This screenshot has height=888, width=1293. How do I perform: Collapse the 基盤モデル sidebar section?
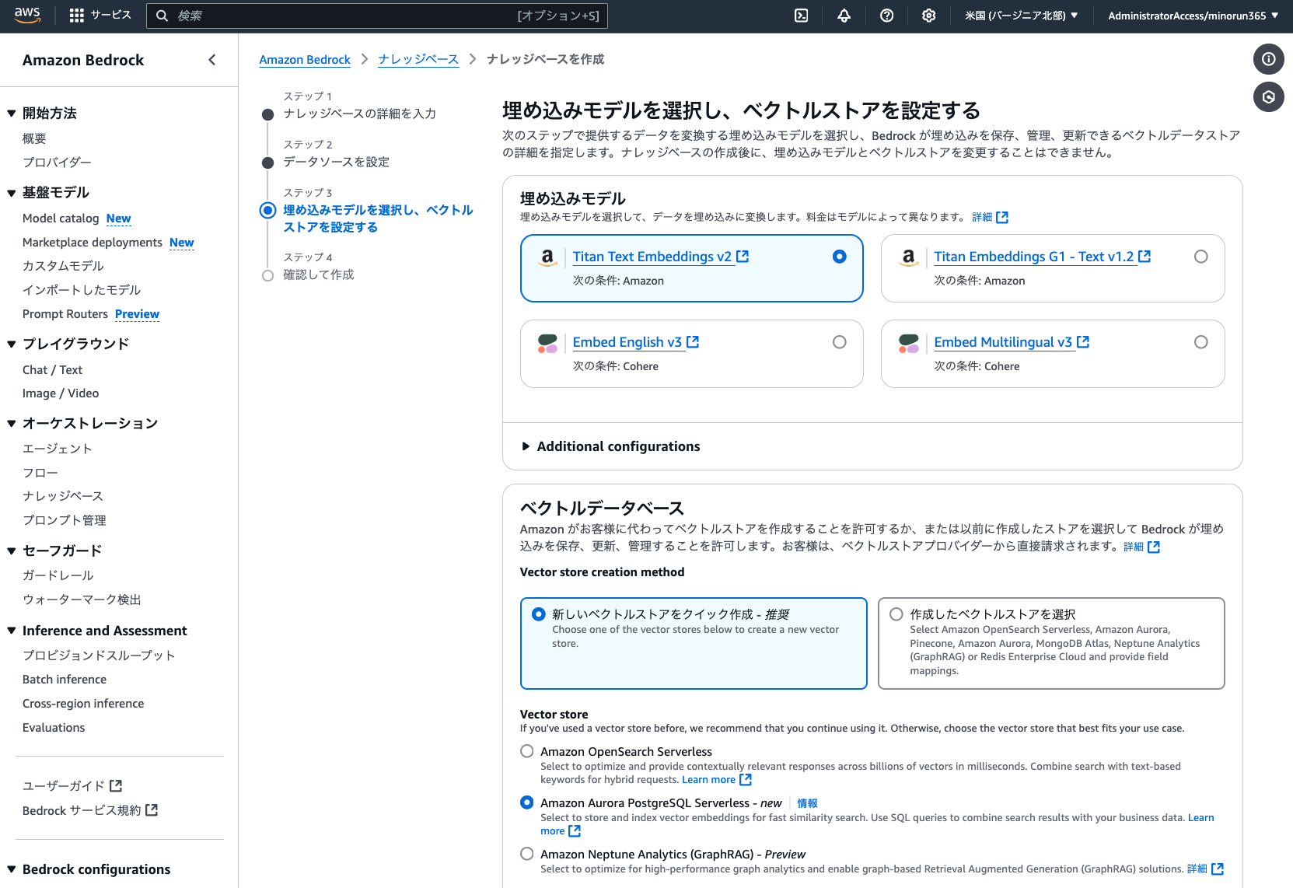(x=12, y=193)
